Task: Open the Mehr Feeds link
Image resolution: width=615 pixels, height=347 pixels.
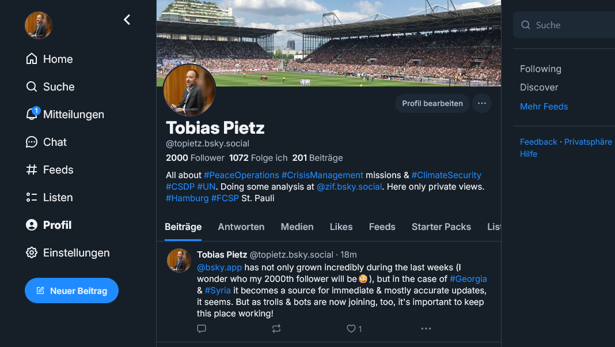Action: pyautogui.click(x=544, y=107)
